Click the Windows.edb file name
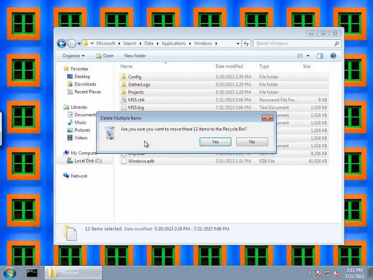Screen dimensions: 373x280 tap(141, 161)
